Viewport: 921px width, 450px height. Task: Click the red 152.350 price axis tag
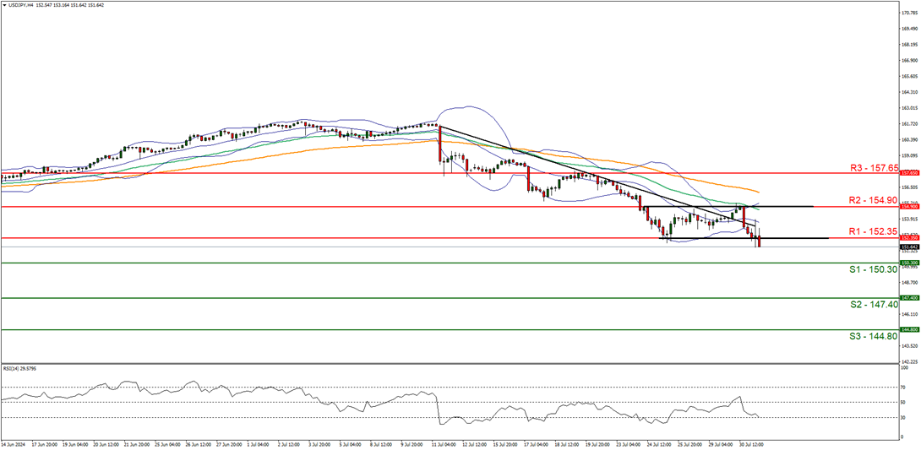click(x=908, y=238)
